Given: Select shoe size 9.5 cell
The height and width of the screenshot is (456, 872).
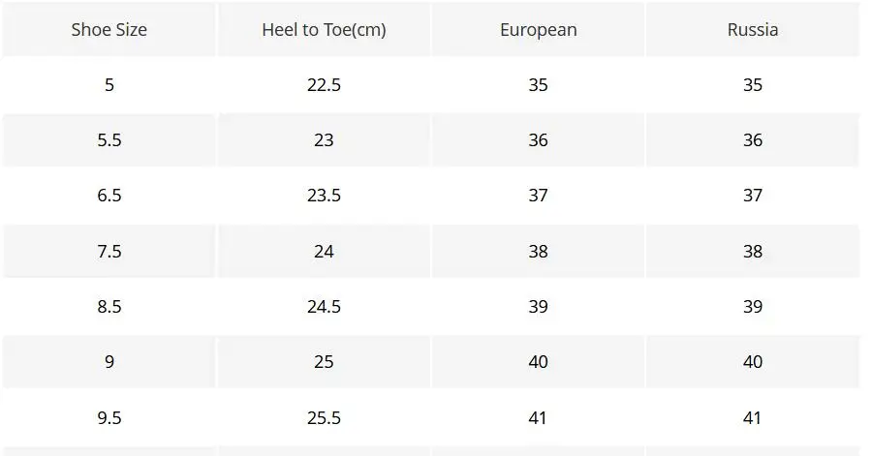Looking at the screenshot, I should pos(109,418).
